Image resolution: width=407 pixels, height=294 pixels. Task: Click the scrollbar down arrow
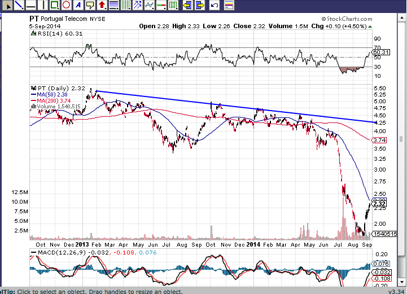[401, 282]
